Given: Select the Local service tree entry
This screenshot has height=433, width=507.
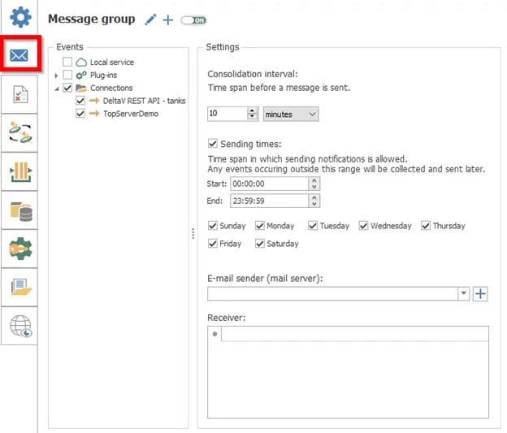Looking at the screenshot, I should point(112,62).
